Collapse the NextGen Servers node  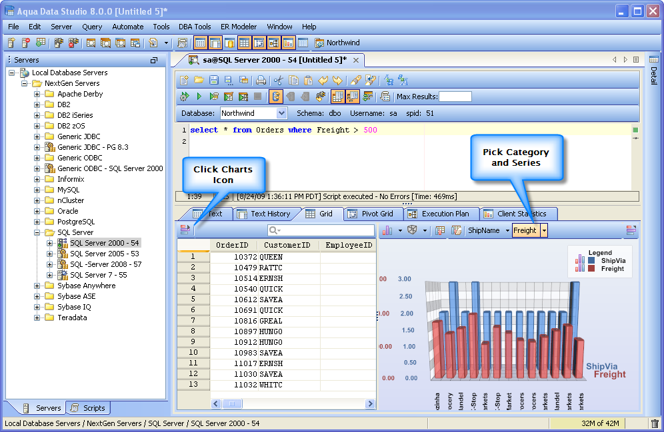(x=24, y=83)
